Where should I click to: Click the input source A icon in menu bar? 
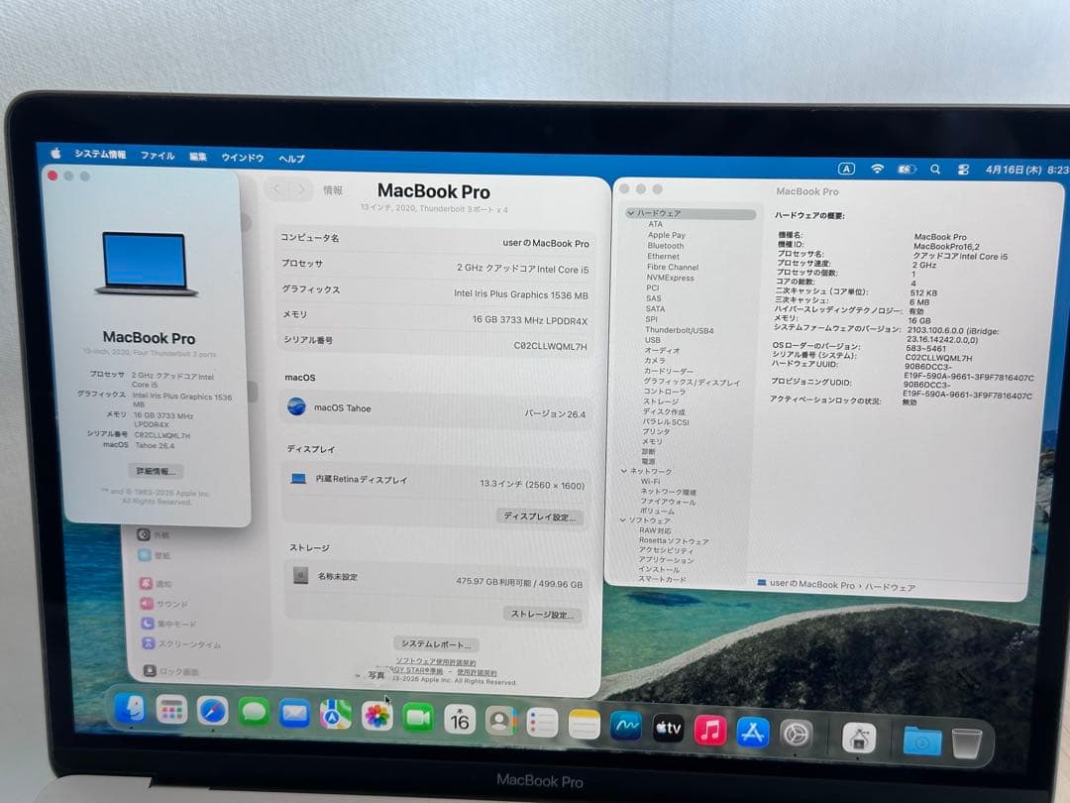(x=846, y=169)
